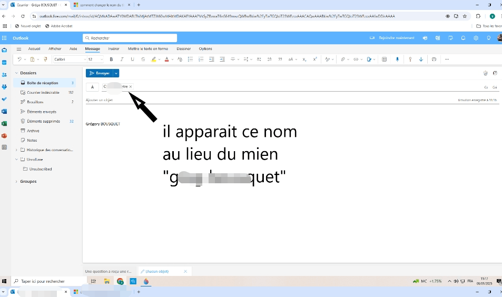Screen dimensions: 502x297
Task: Apply yellow text highlight color
Action: (154, 59)
